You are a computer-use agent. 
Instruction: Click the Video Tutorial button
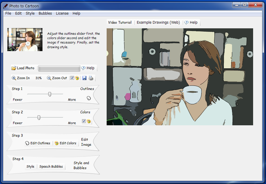(x=120, y=23)
